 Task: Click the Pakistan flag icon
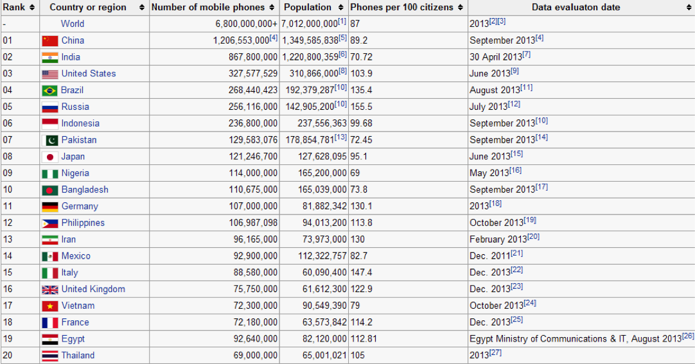[x=49, y=140]
